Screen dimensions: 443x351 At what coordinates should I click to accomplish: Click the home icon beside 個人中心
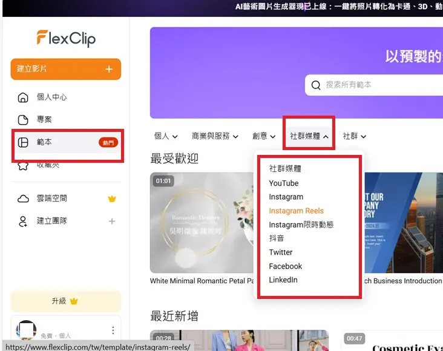click(23, 97)
